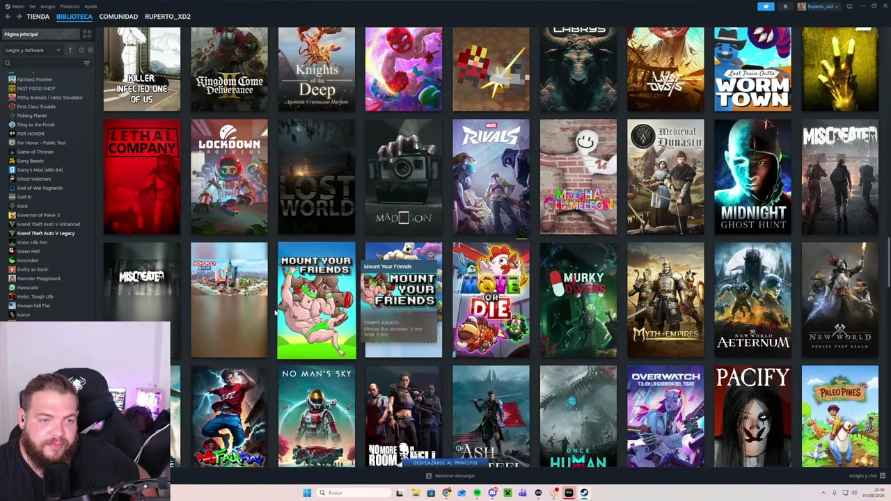Show recent games via the clock icon
This screenshot has height=501, width=891.
[81, 50]
